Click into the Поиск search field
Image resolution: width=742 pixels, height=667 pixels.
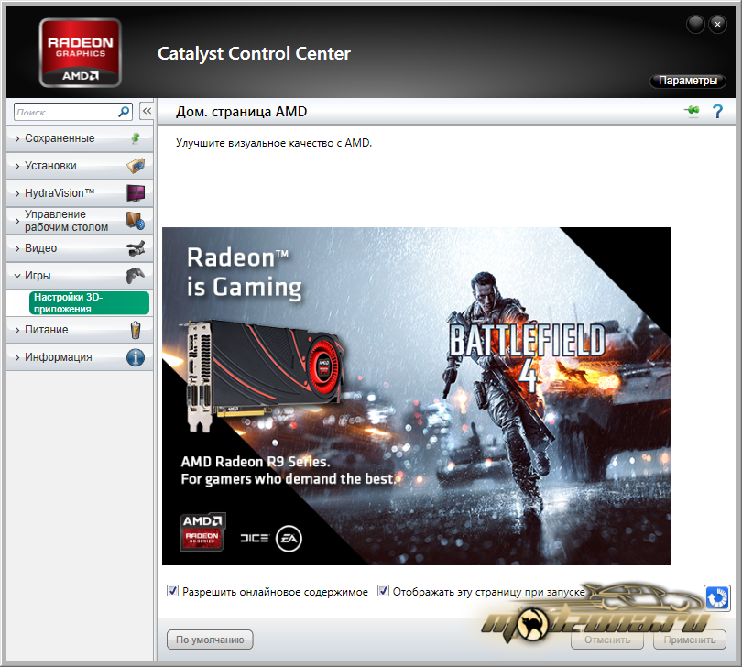click(x=66, y=112)
